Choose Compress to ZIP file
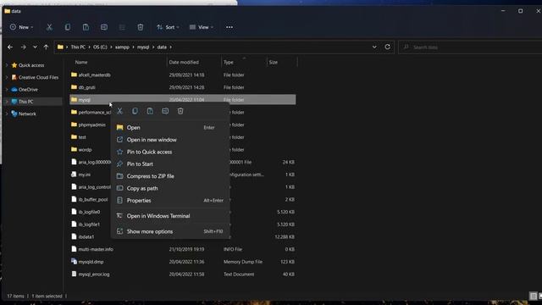 pos(170,176)
